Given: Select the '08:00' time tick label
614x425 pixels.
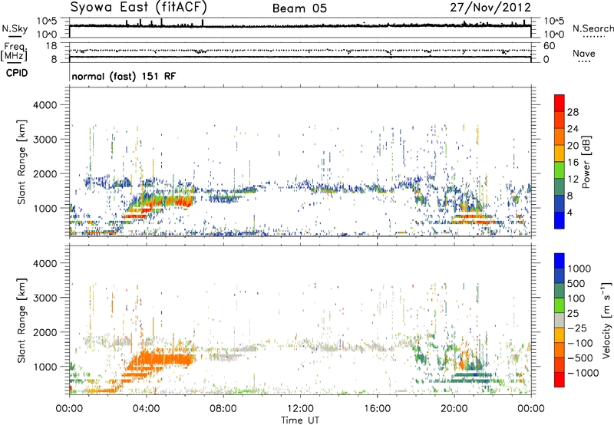Looking at the screenshot, I should (223, 409).
